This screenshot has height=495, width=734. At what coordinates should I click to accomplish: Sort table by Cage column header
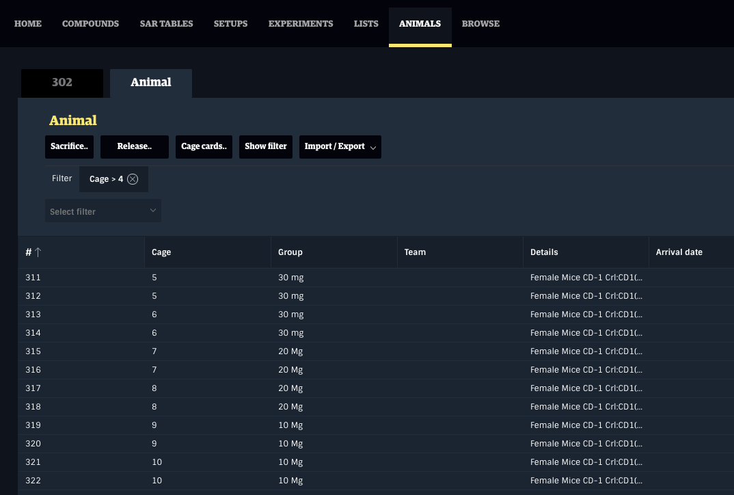pyautogui.click(x=161, y=252)
